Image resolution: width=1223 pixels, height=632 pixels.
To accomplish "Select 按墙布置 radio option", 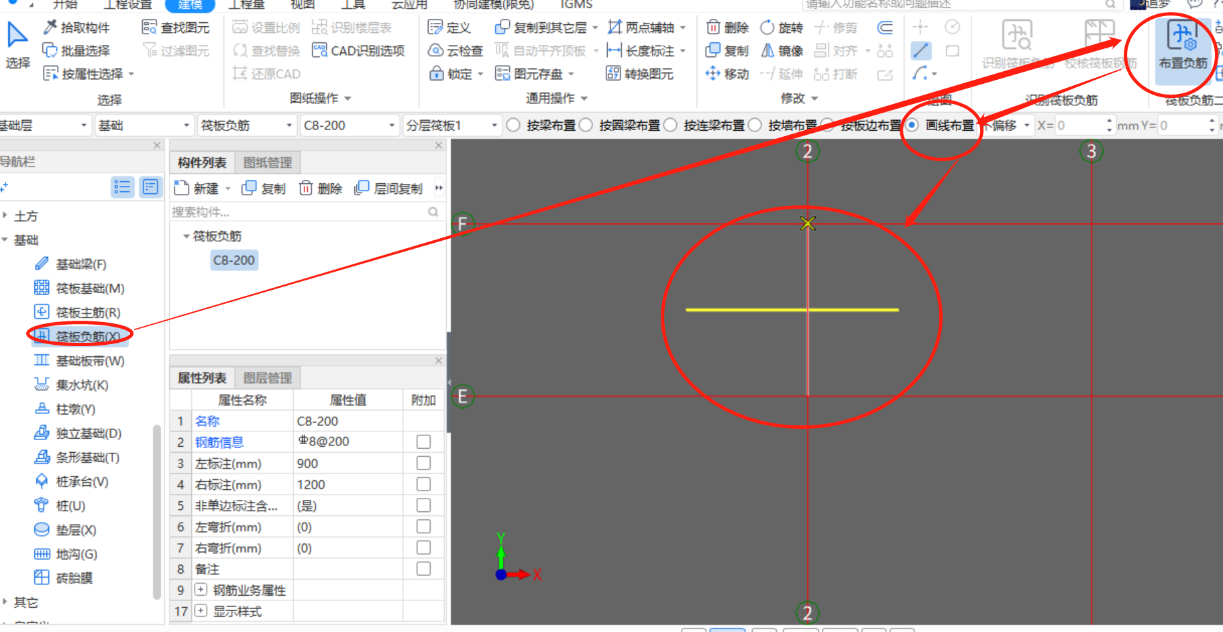I will coord(755,125).
